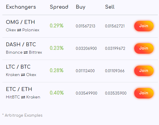
Task: Click the Join button for LTC / BTC
Action: [x=144, y=71]
